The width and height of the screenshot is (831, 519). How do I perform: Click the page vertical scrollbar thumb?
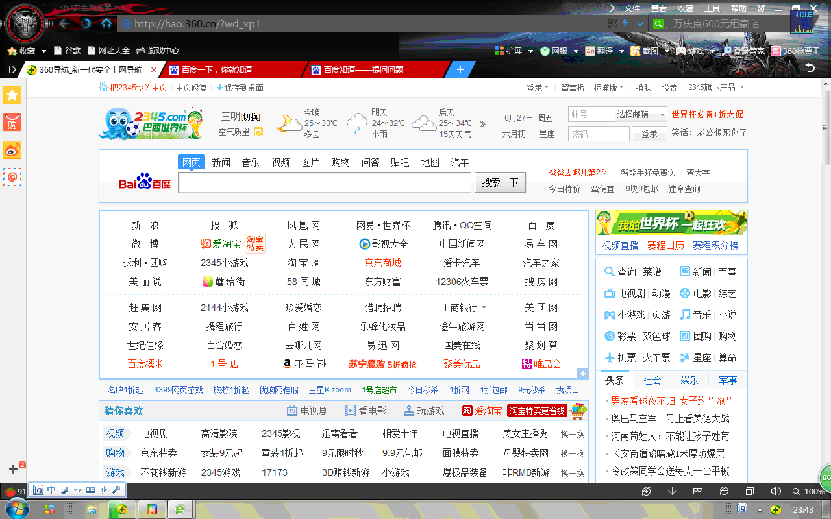coord(826,127)
